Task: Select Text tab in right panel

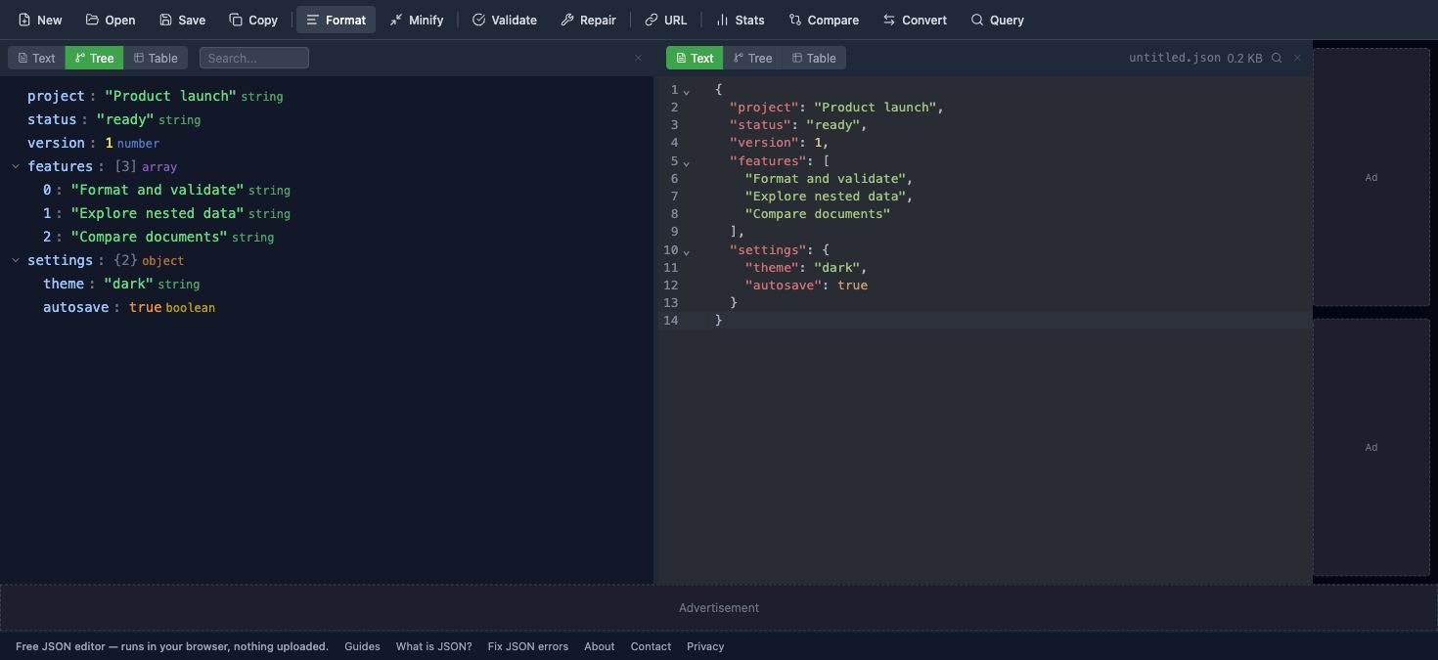Action: click(696, 58)
